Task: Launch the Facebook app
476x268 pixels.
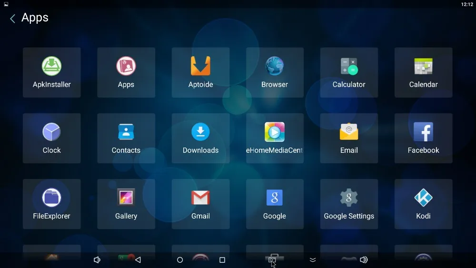Action: (x=423, y=138)
